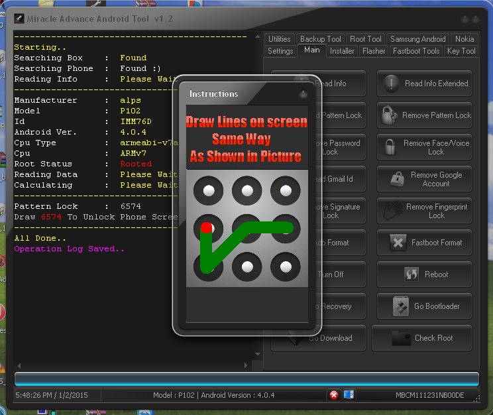Image resolution: width=493 pixels, height=415 pixels.
Task: Click the Remove Fingerprint Lock button
Action: [x=424, y=211]
